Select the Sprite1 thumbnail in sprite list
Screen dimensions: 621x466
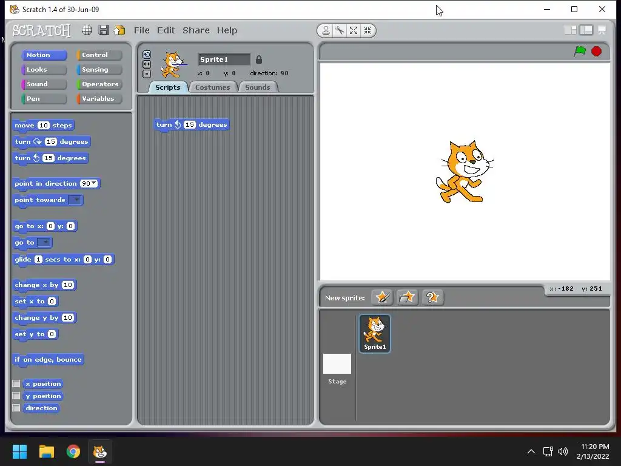(375, 333)
